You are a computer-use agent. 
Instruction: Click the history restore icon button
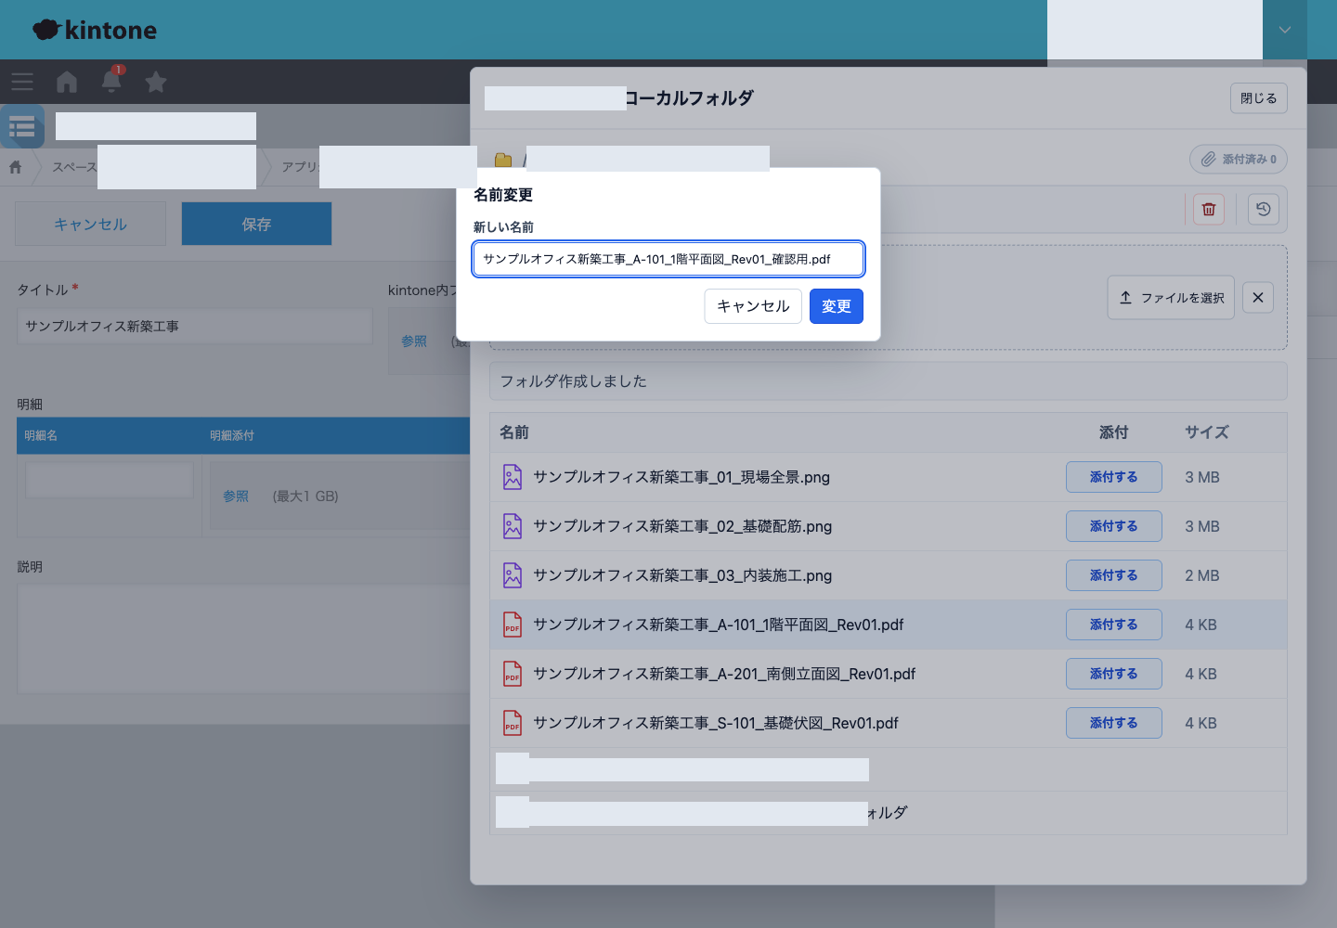pos(1264,209)
